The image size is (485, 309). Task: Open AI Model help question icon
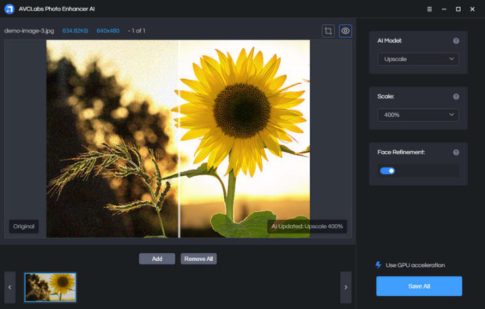[456, 41]
